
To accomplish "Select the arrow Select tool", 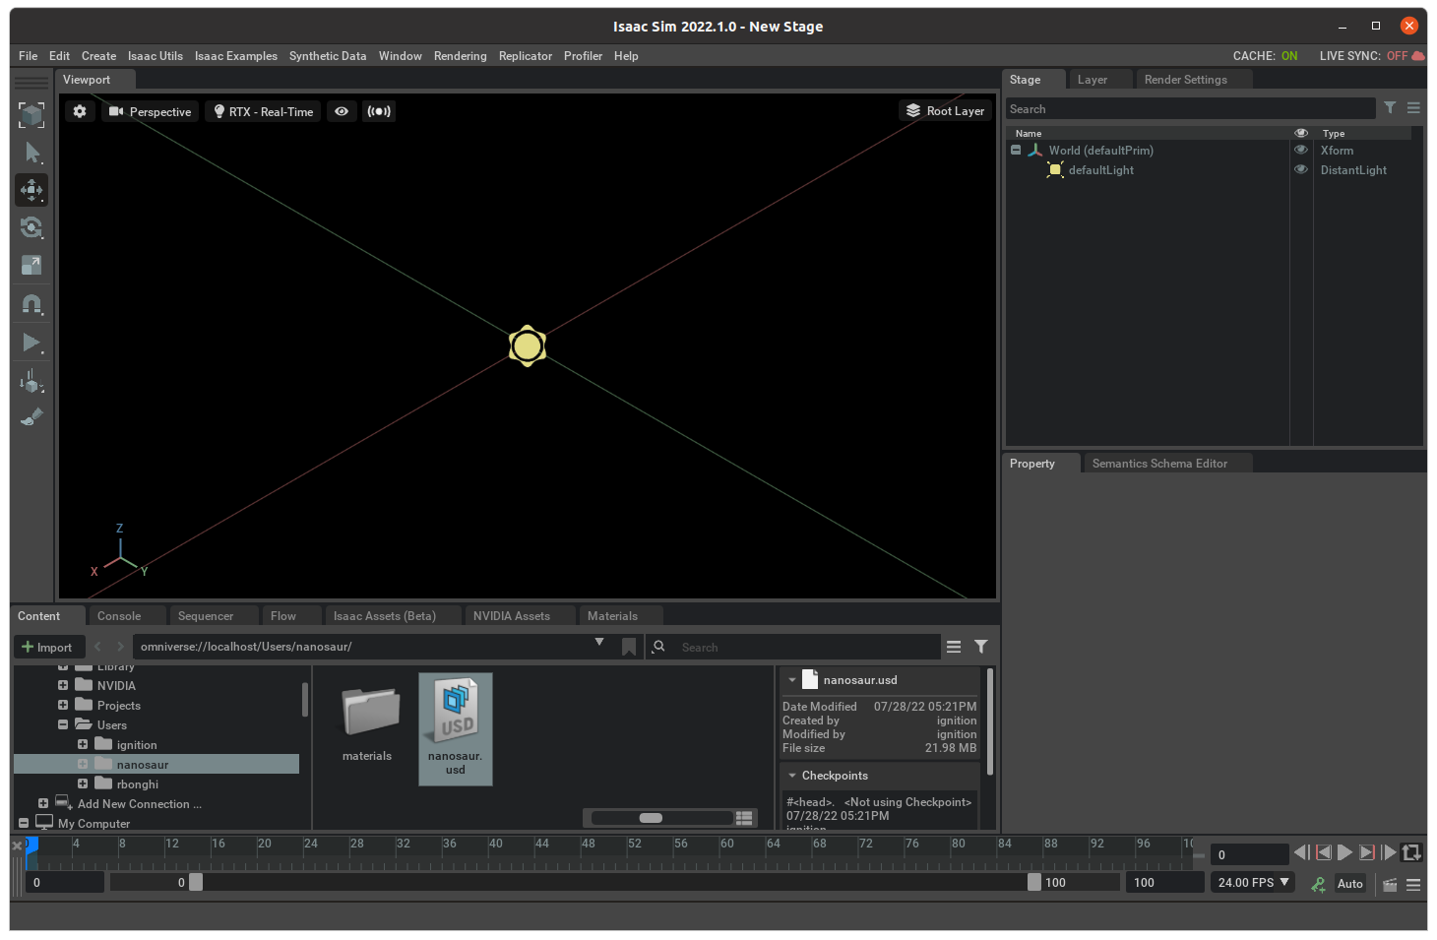I will click(x=31, y=153).
